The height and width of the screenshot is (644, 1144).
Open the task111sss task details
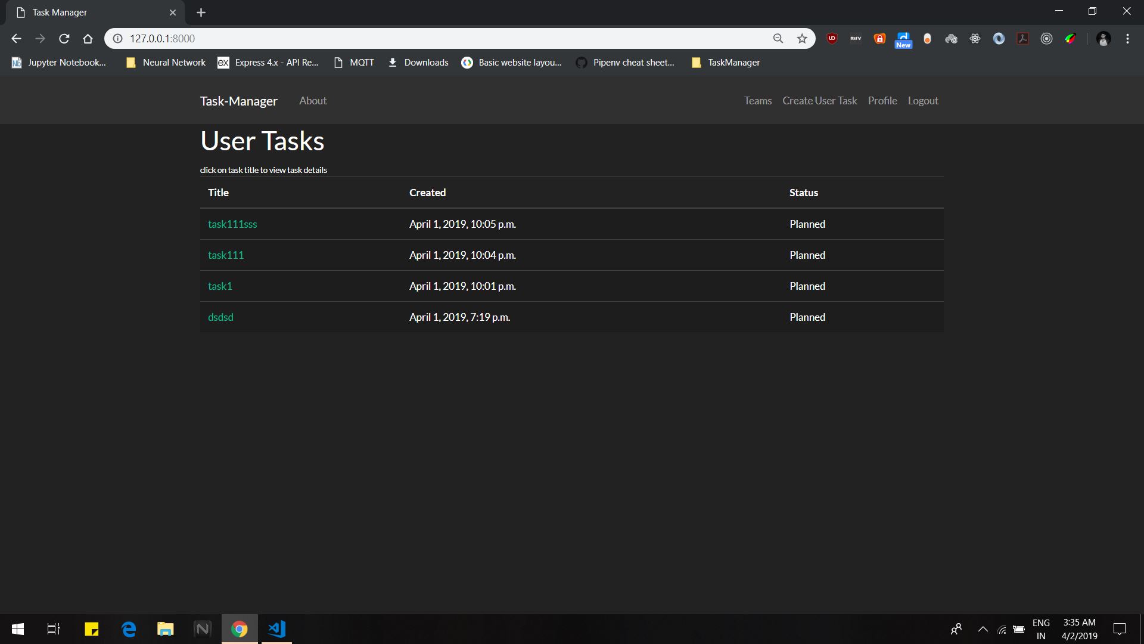232,224
